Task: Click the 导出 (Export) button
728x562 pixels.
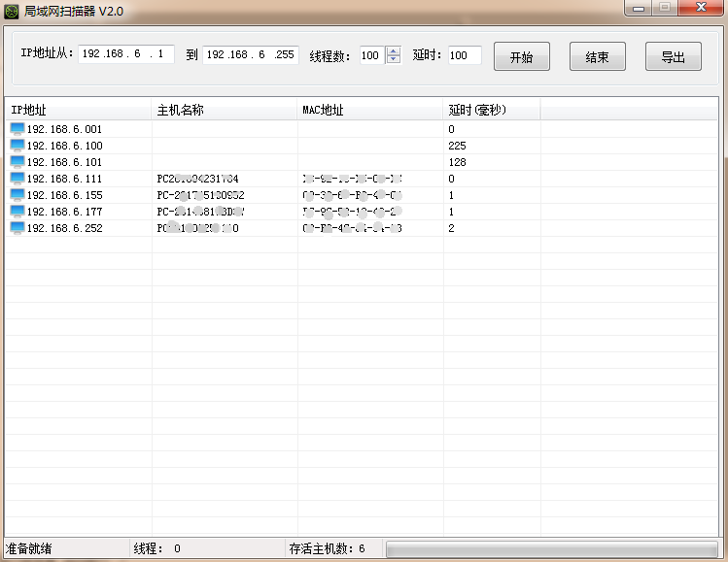Action: click(673, 56)
